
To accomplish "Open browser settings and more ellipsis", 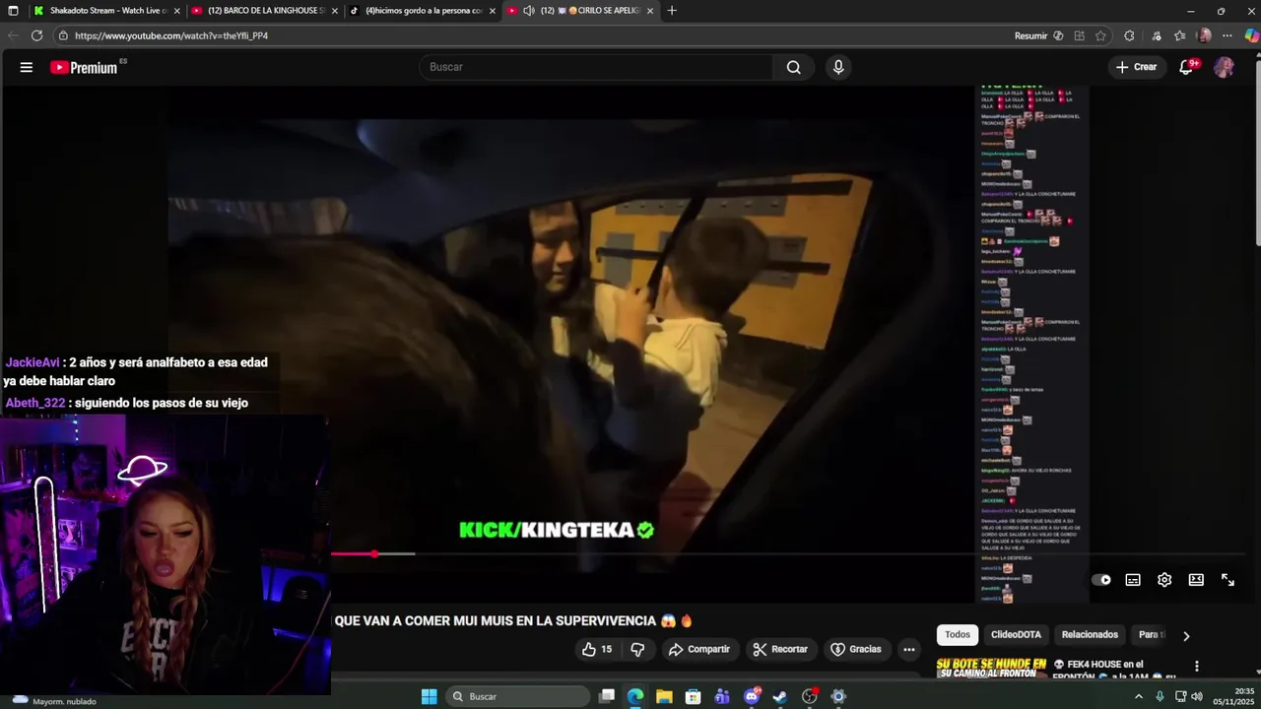I will point(1228,35).
